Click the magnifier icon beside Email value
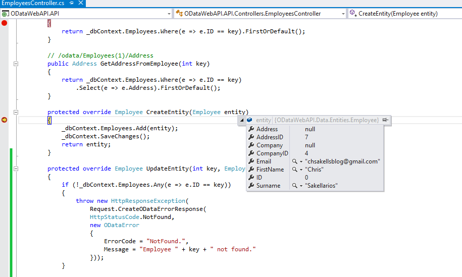This screenshot has width=462, height=277. (x=294, y=161)
